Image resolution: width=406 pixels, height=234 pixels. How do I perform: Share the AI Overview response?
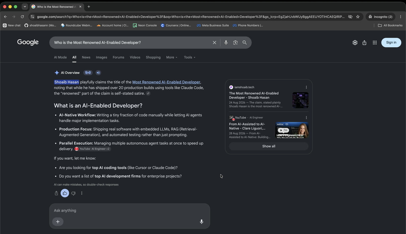point(56,193)
